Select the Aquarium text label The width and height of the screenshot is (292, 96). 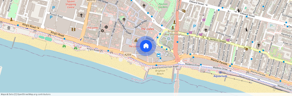[220, 76]
